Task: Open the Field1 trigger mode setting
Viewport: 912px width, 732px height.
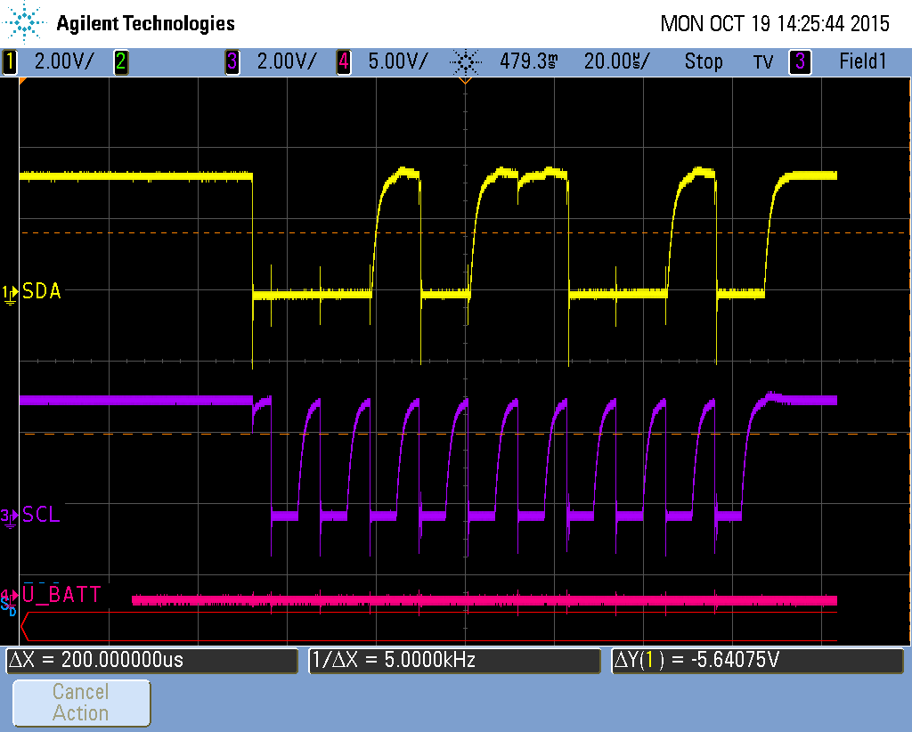Action: [x=863, y=61]
